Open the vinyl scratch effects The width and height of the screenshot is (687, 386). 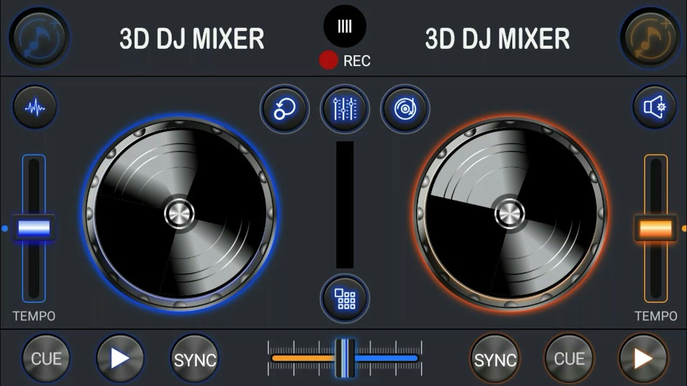pos(405,108)
